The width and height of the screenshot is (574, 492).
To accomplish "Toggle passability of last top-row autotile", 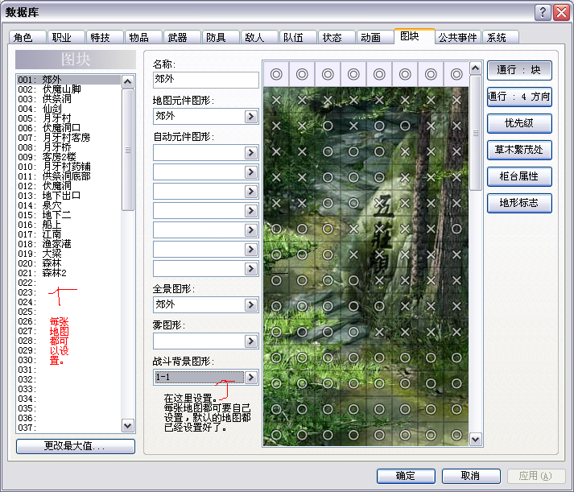I will pyautogui.click(x=456, y=75).
